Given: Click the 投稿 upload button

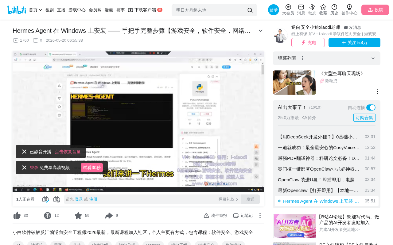Looking at the screenshot, I should tap(375, 10).
